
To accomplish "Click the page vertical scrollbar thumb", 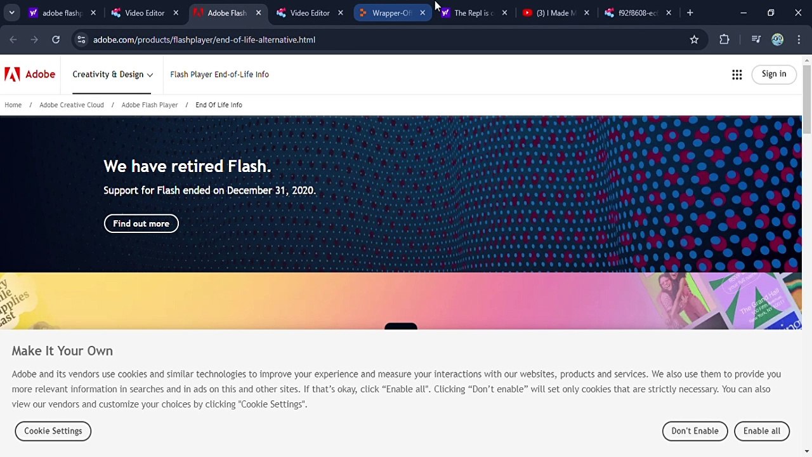I will [807, 99].
